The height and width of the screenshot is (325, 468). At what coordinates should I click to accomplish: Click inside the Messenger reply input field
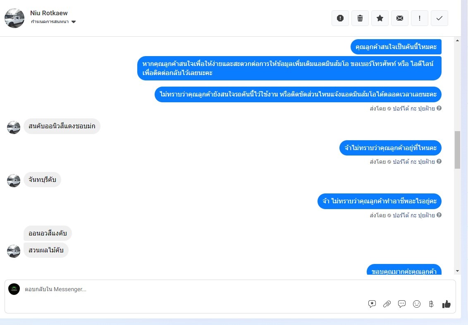[194, 289]
